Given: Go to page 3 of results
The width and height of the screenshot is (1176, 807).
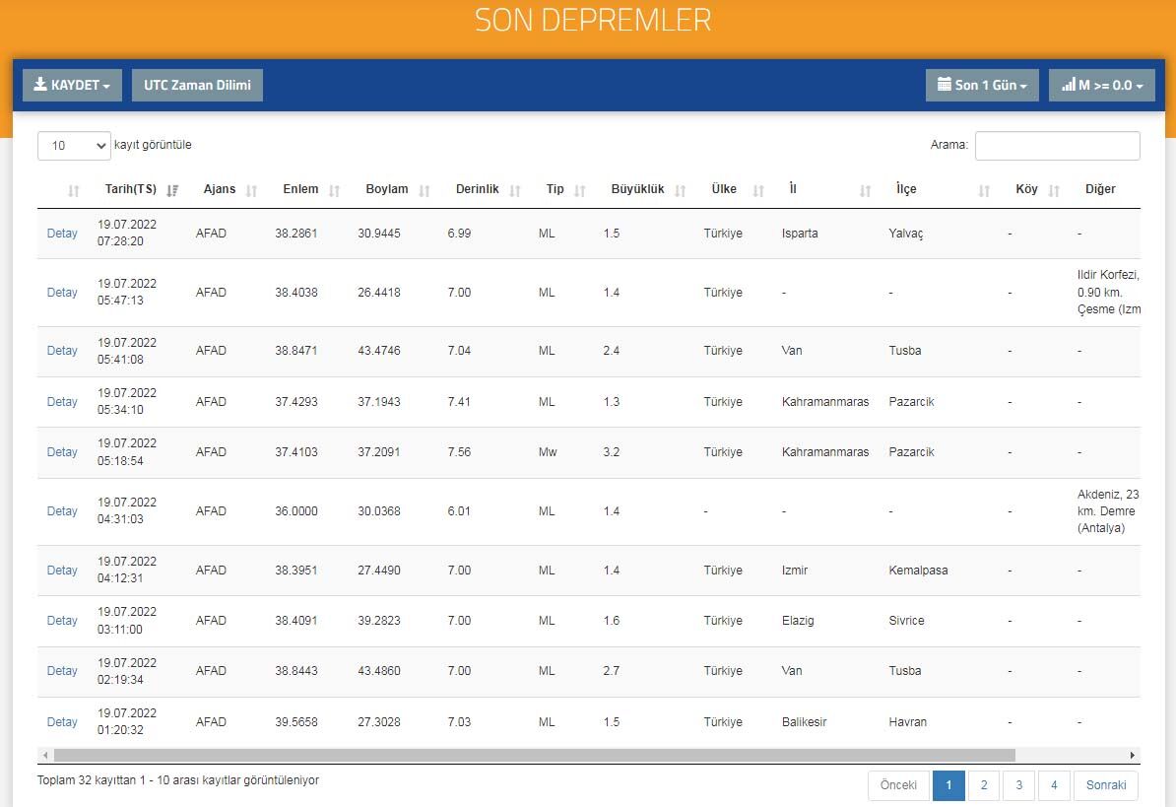Looking at the screenshot, I should [x=1018, y=785].
